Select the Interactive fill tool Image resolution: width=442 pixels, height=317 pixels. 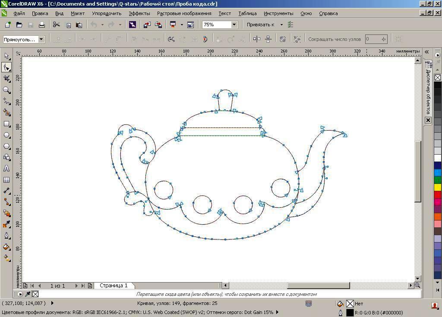(6, 258)
